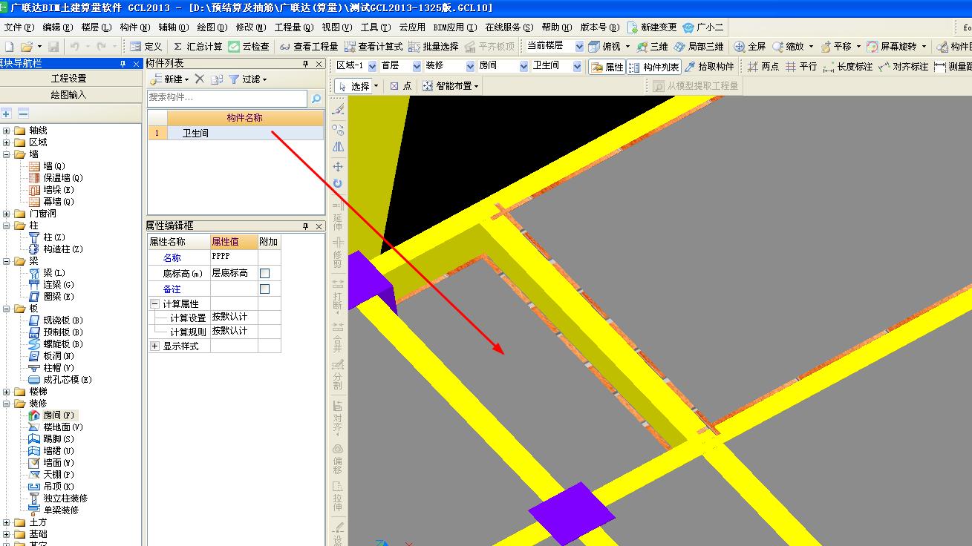Open the 当前楼层 dropdown
The image size is (972, 546).
tap(579, 46)
